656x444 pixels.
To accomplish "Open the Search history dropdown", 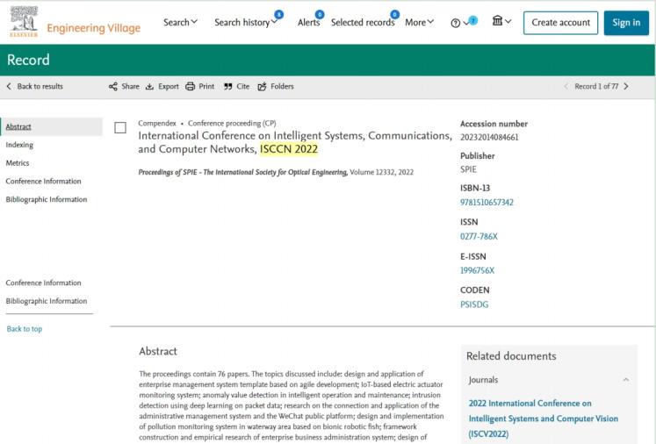I will point(249,22).
